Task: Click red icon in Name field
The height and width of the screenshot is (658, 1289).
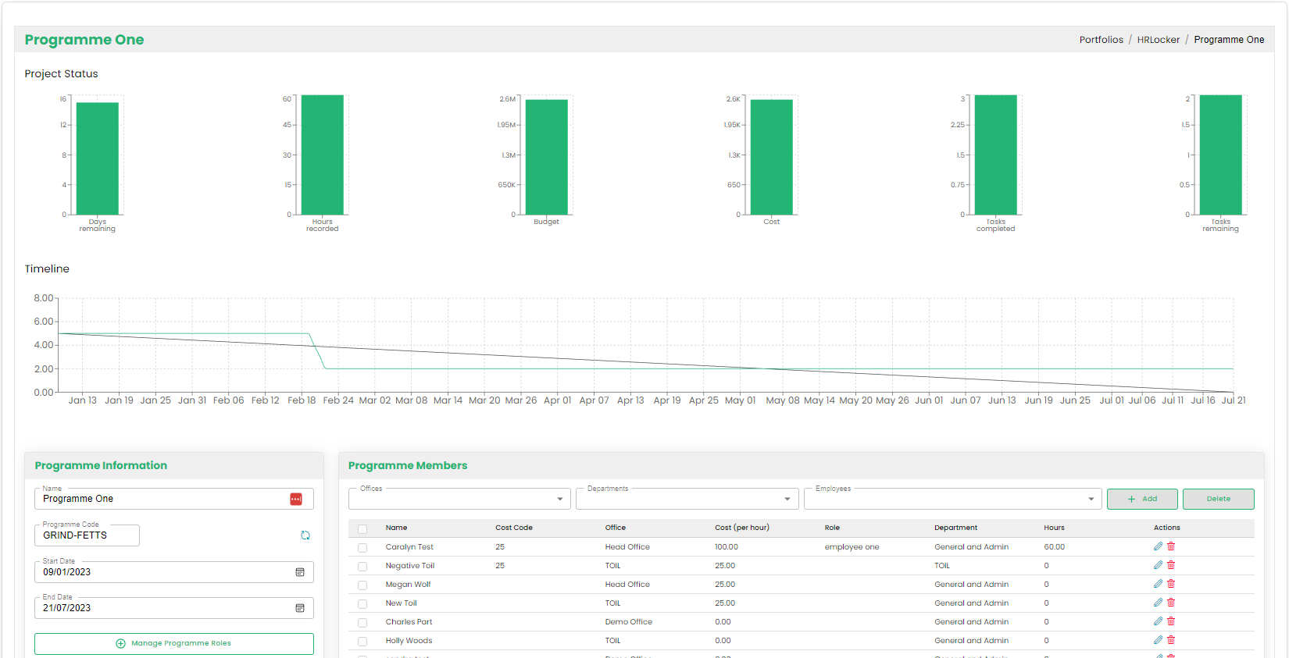Action: tap(296, 499)
